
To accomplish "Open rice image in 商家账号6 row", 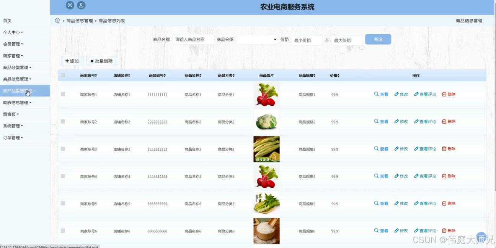I will pyautogui.click(x=266, y=231).
